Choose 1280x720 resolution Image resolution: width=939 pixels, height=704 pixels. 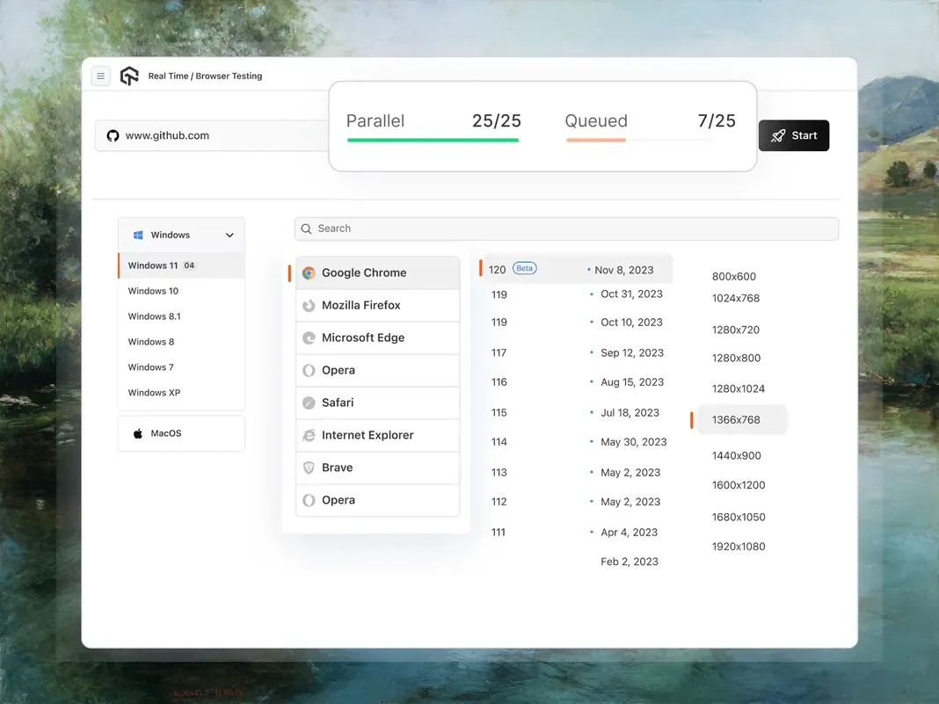point(735,330)
